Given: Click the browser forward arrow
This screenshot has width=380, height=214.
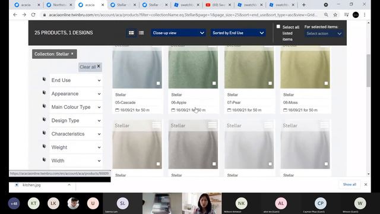Looking at the screenshot, I should pos(24,15).
